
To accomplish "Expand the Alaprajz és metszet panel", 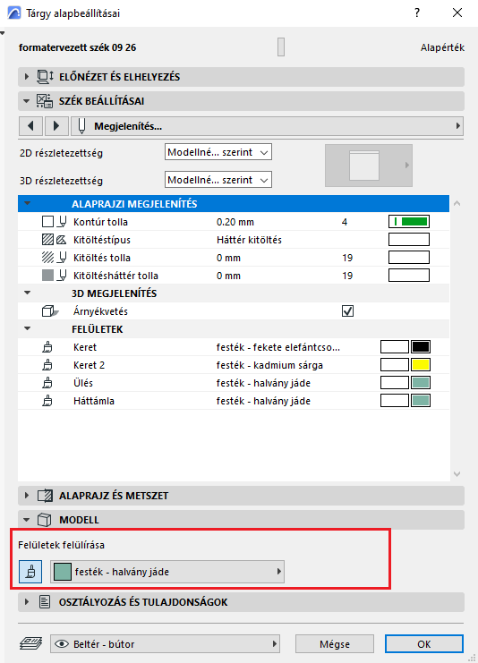I will point(27,495).
